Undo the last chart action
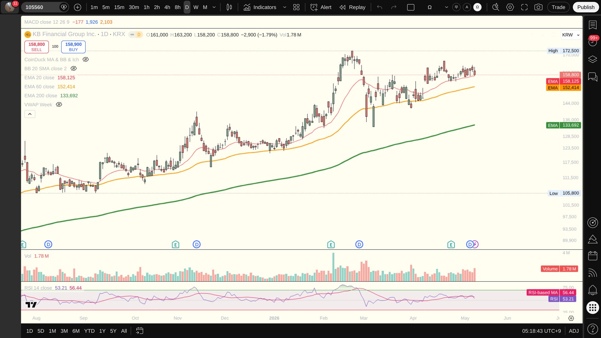601x338 pixels. click(379, 7)
